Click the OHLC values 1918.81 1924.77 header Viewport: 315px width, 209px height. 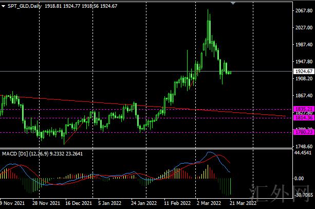tap(81, 6)
